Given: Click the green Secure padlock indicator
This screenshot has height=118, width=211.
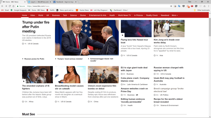Looking at the screenshot, I should pos(21,6).
